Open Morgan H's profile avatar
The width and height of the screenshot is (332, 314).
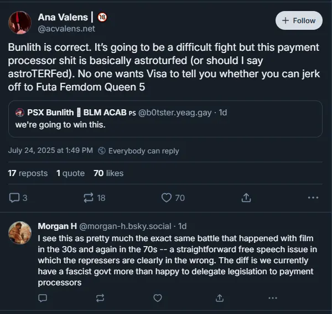[19, 232]
